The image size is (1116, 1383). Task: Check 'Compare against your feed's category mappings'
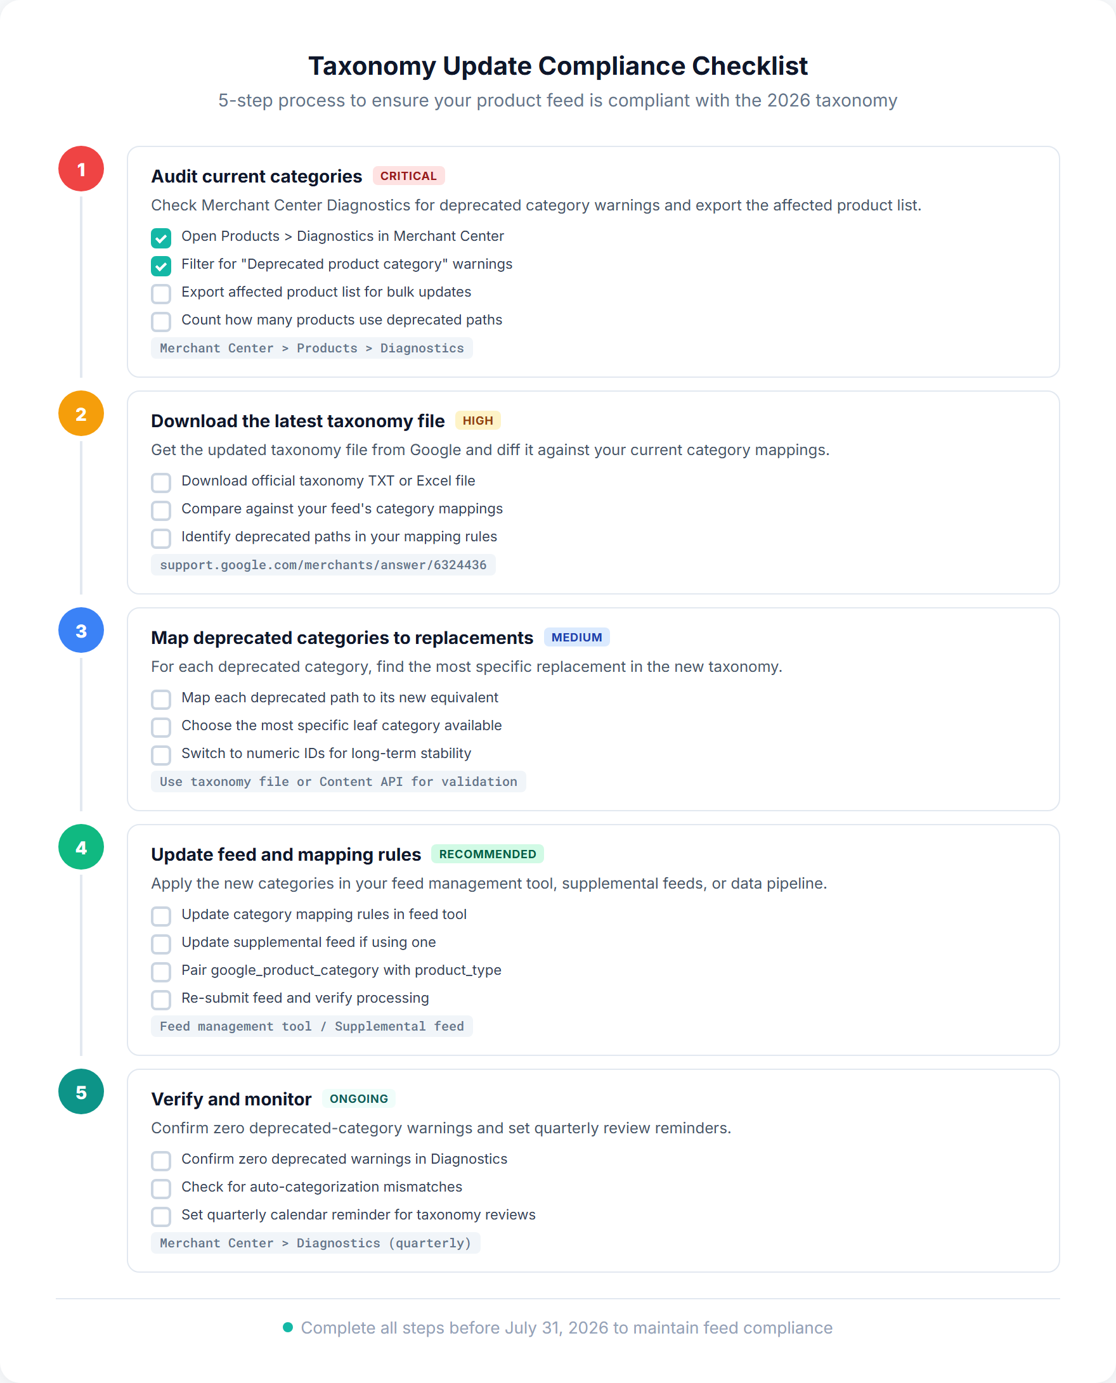click(160, 510)
